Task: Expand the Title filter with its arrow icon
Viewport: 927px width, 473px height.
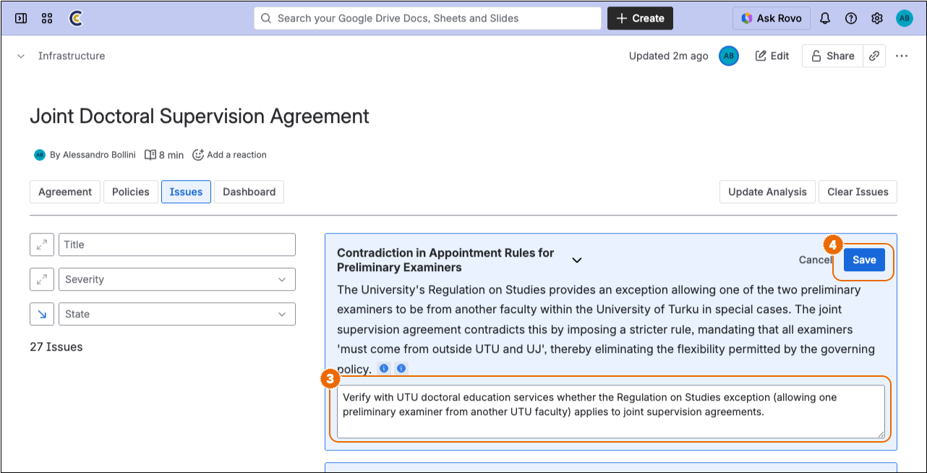Action: click(x=41, y=244)
